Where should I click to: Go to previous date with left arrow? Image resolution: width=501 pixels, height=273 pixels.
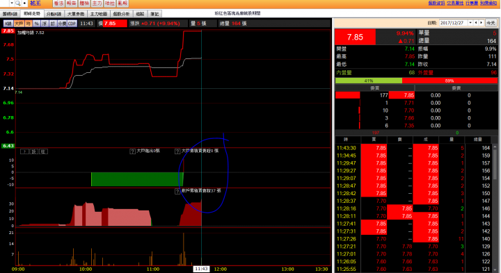click(x=476, y=23)
